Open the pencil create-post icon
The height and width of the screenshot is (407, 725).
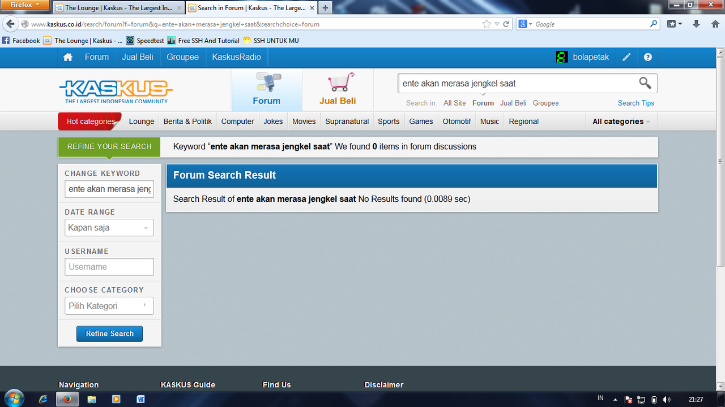click(x=626, y=57)
